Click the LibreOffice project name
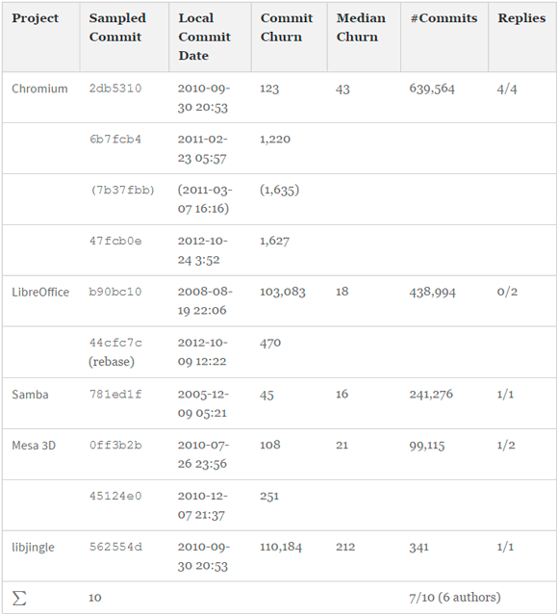Screen dimensions: 558x615 pos(40,293)
